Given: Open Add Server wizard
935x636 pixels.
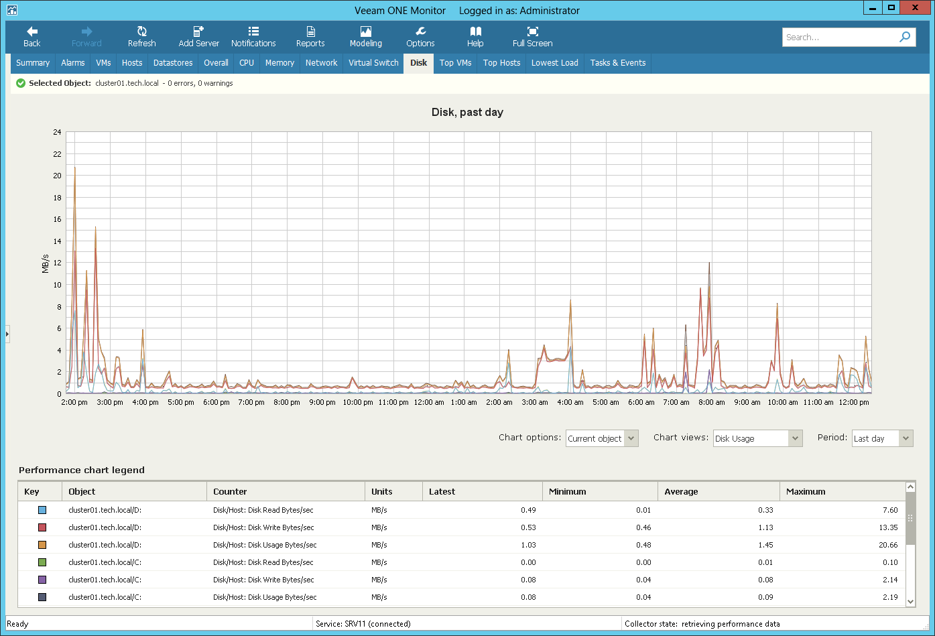Looking at the screenshot, I should coord(198,37).
